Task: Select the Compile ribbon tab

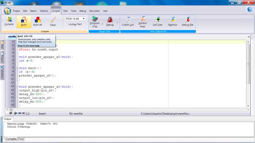Action: coord(56,11)
